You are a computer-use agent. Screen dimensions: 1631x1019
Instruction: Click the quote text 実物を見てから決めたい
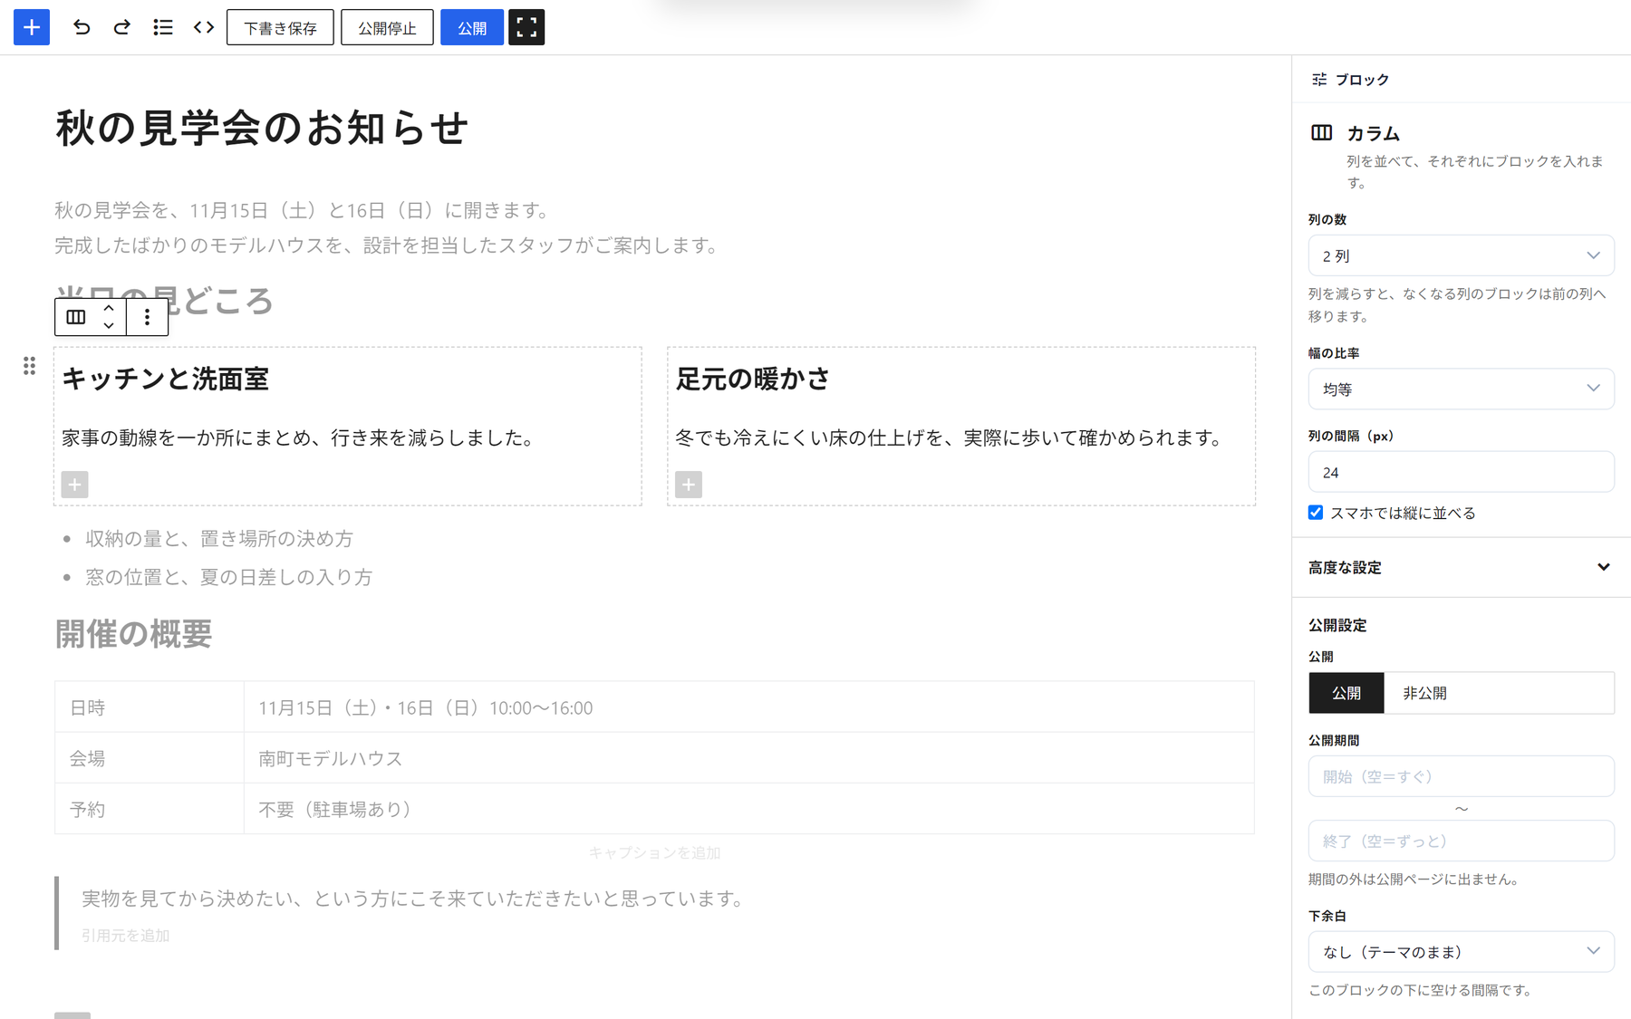click(x=190, y=899)
